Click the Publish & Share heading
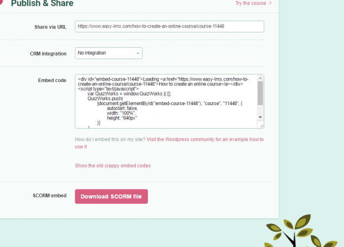 pyautogui.click(x=42, y=3)
